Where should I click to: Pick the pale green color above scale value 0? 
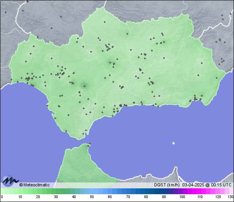tap(2, 191)
